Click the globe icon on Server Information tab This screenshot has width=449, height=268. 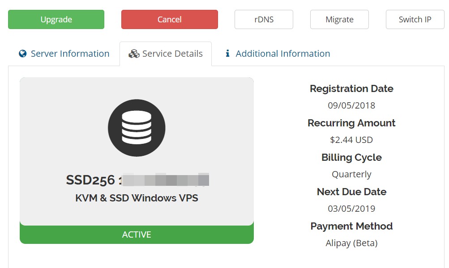pos(23,54)
